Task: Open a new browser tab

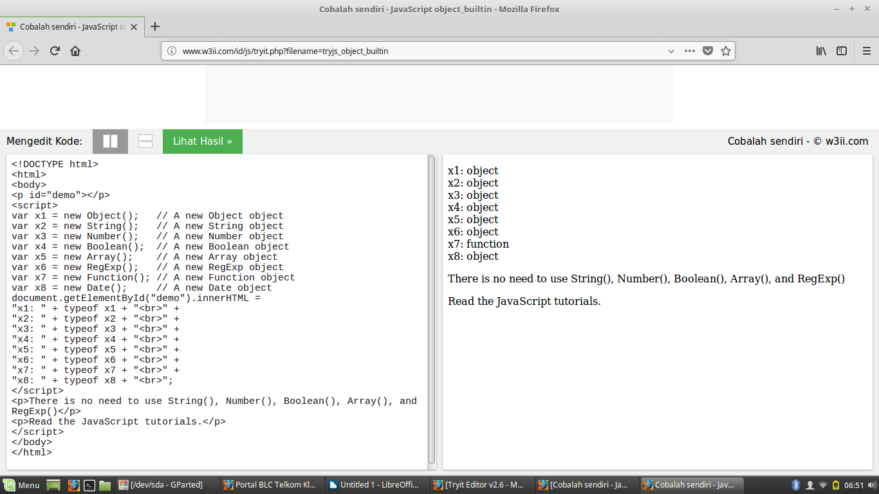Action: 154,27
